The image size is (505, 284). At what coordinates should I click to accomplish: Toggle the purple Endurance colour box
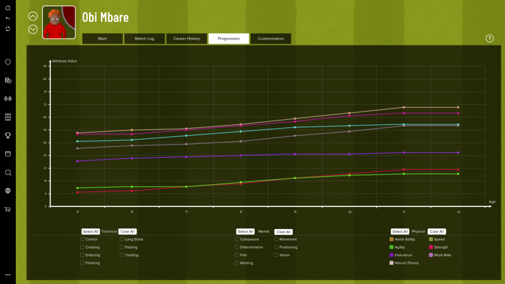pyautogui.click(x=392, y=255)
